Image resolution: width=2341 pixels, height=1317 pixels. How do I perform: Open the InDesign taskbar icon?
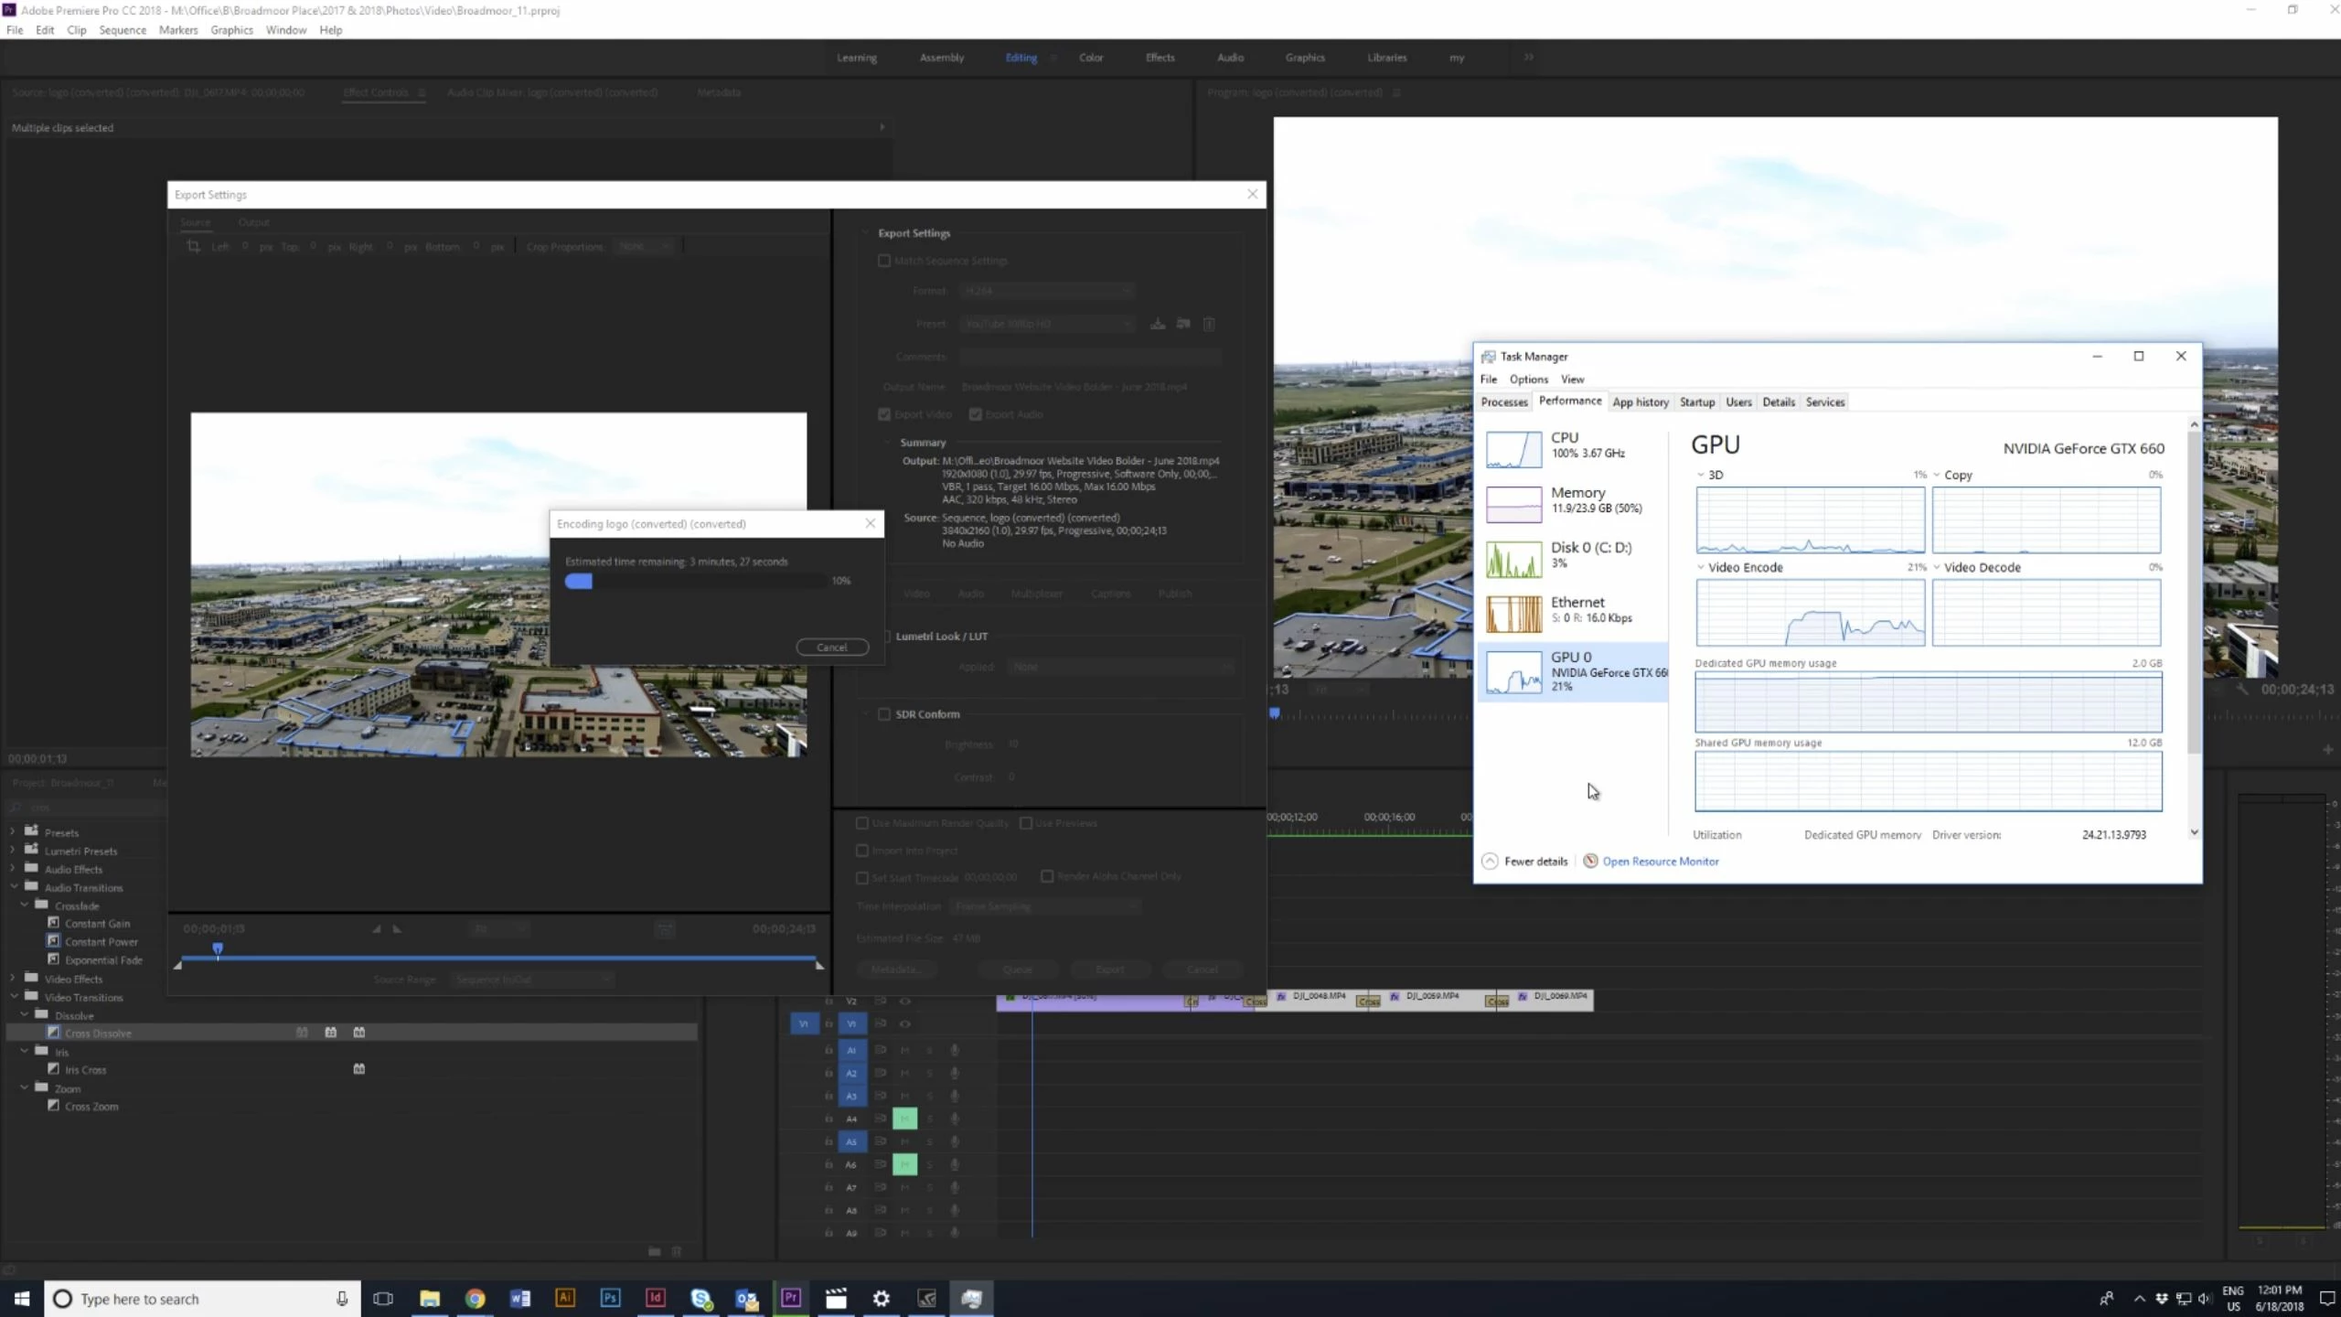655,1298
